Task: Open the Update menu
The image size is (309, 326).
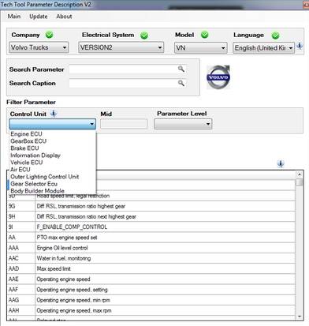Action: [x=39, y=17]
